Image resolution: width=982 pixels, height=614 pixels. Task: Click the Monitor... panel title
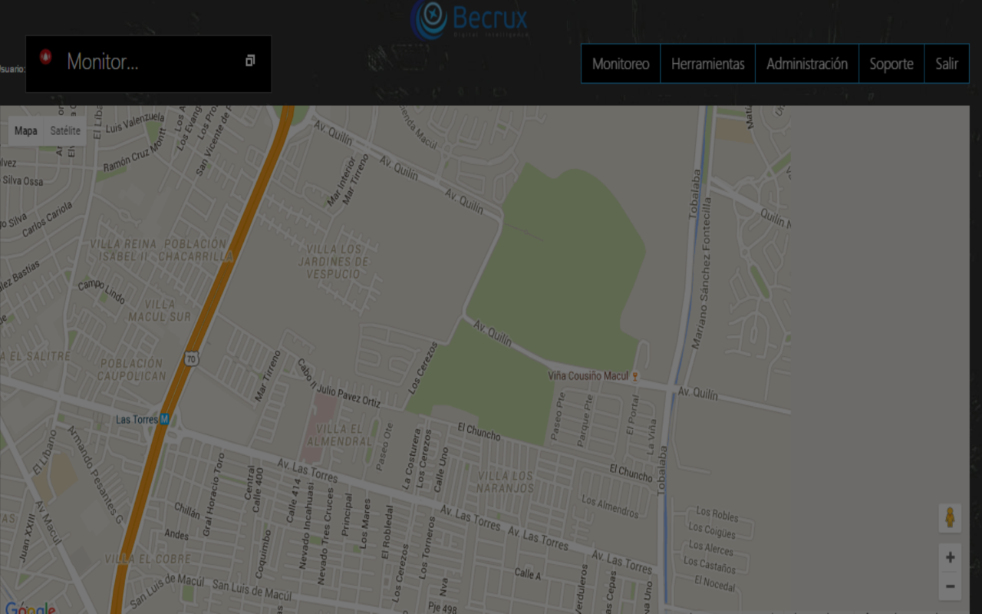click(103, 62)
